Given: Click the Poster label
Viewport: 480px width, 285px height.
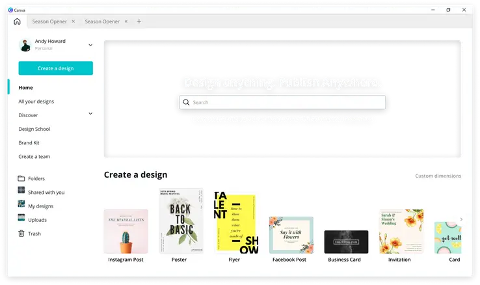Looking at the screenshot, I should click(x=179, y=260).
